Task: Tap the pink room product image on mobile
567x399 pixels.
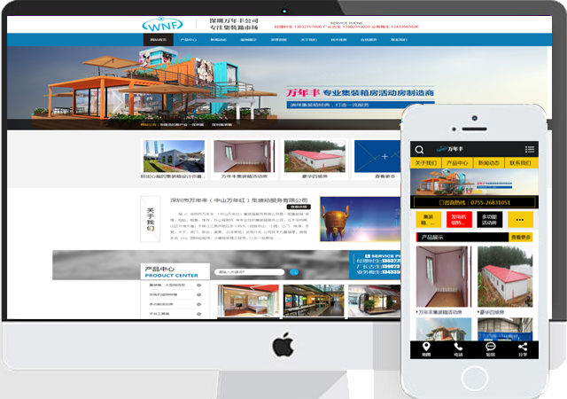Action: point(444,277)
